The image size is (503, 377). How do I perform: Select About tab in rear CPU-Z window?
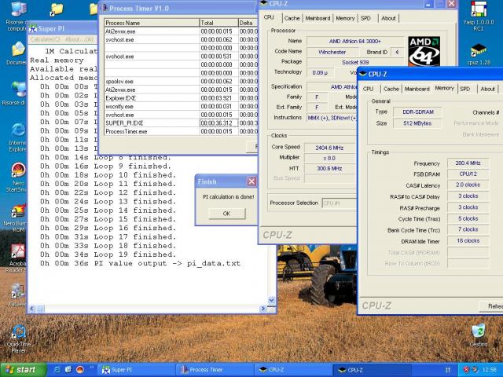(x=388, y=18)
